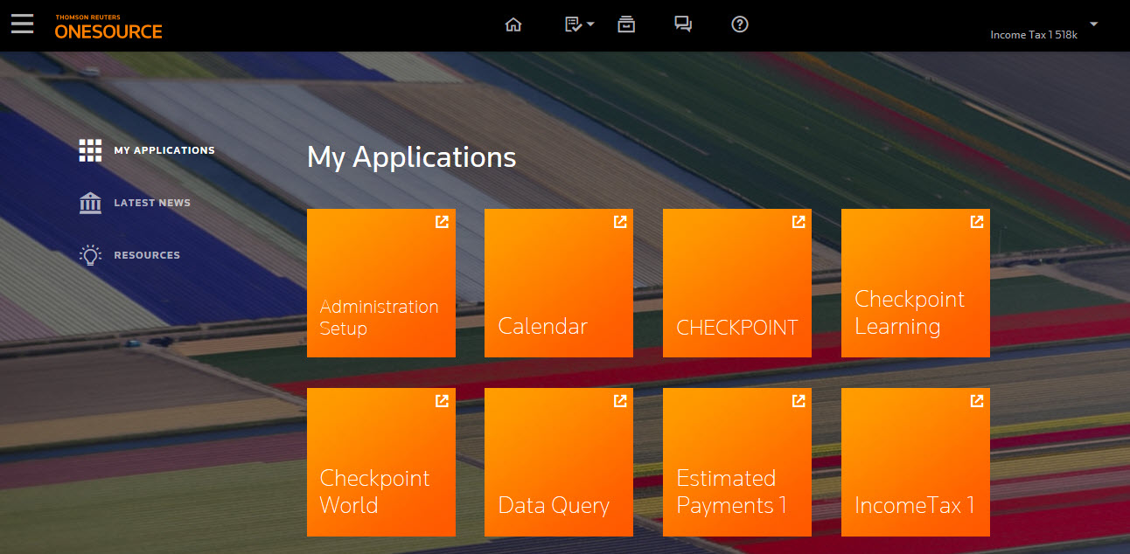Open the Checkpoint World tile
The height and width of the screenshot is (554, 1130).
[x=381, y=462]
